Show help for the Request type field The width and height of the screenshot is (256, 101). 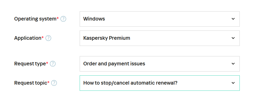click(53, 64)
